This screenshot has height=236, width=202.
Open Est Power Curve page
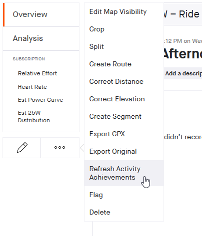point(40,100)
